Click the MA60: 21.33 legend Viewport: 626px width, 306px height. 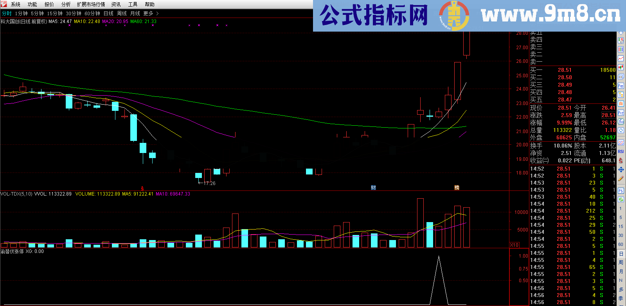[x=143, y=21]
